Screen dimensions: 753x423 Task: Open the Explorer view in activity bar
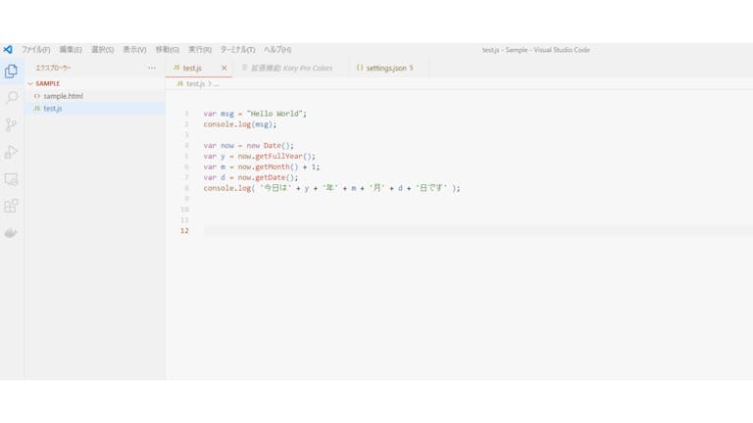[11, 70]
